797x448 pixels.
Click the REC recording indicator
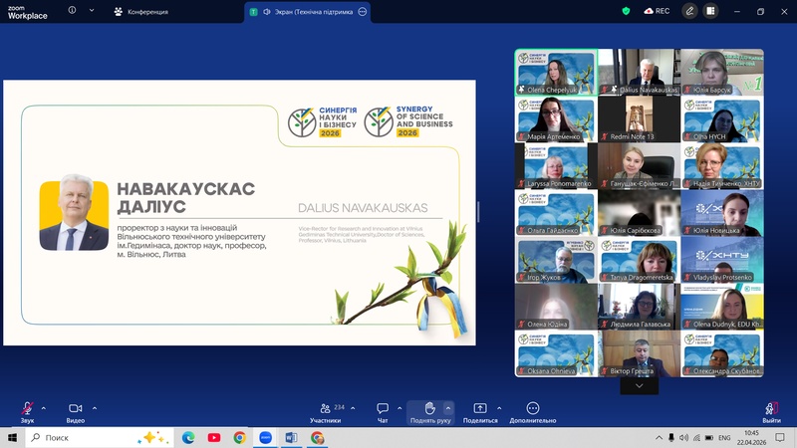(x=657, y=11)
